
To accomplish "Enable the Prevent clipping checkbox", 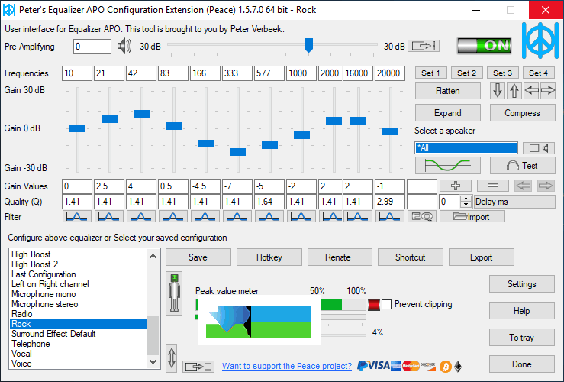I will pyautogui.click(x=386, y=304).
